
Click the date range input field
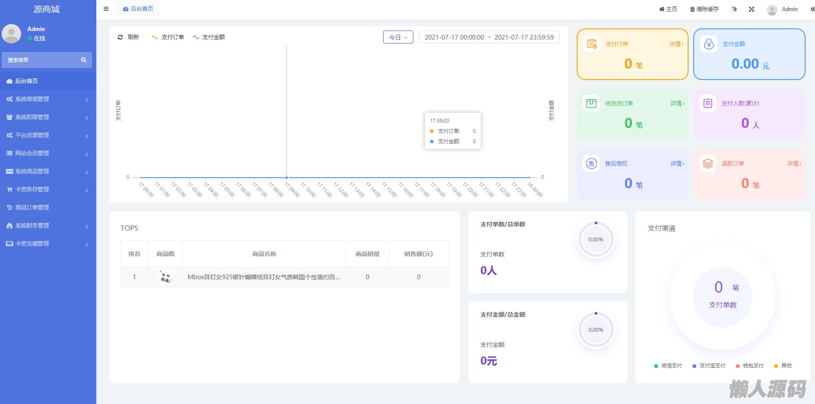pyautogui.click(x=489, y=37)
